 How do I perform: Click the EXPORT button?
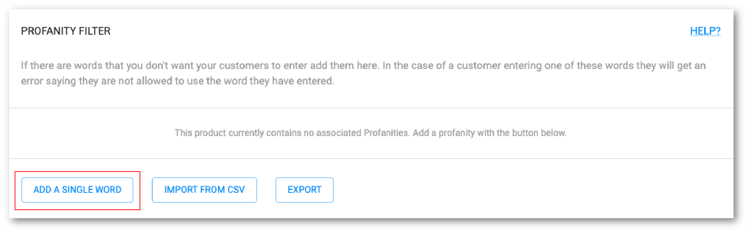(305, 190)
